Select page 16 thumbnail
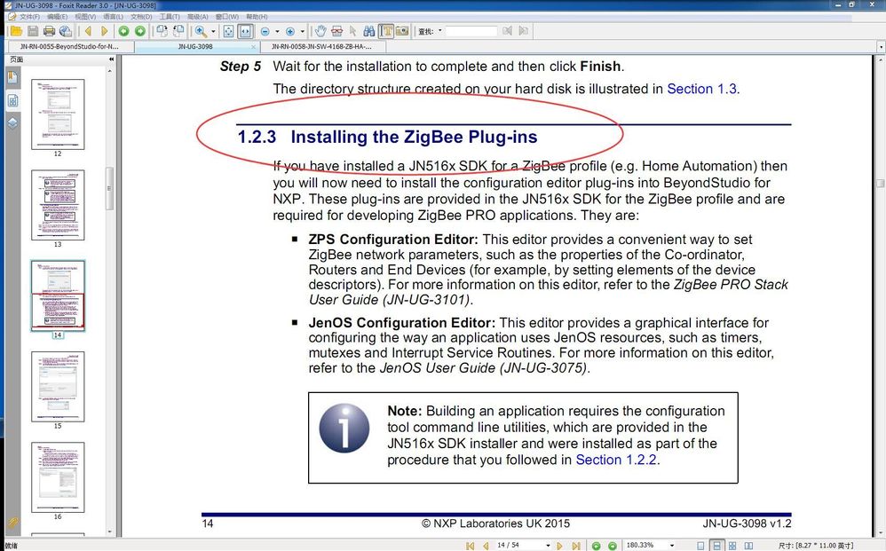The image size is (886, 551). coord(58,477)
